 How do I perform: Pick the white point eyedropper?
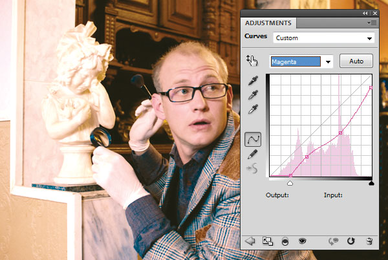click(253, 109)
